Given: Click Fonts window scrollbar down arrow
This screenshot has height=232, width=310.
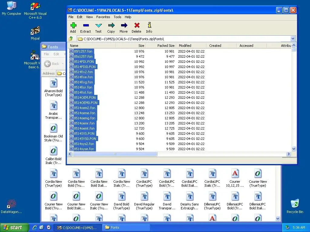Looking at the screenshot, I should 278,219.
